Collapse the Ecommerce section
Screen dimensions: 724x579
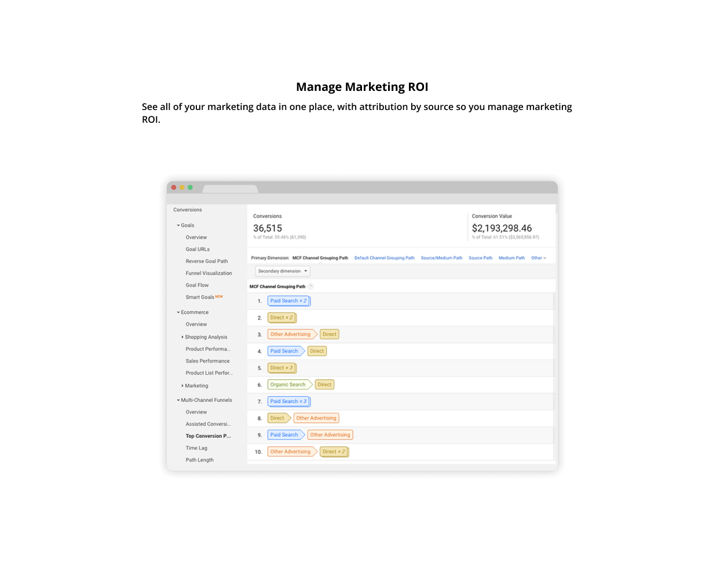coord(178,312)
